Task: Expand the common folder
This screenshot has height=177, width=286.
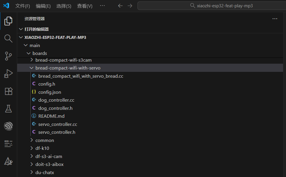Action: coord(44,140)
